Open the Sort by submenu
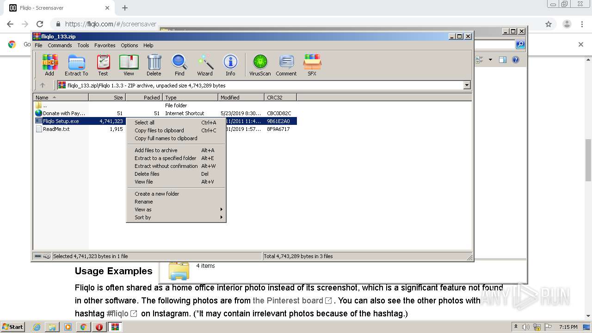 point(176,217)
